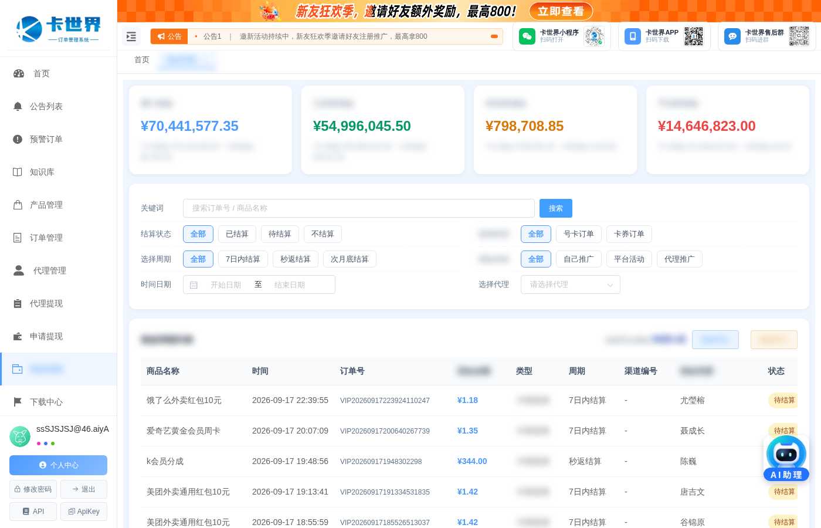Open 知识库 in the sidebar
Screen dimensions: 821x528
tap(59, 172)
